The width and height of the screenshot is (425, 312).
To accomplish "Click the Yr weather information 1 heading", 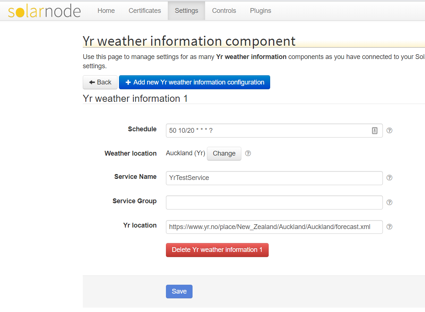I will click(x=135, y=99).
